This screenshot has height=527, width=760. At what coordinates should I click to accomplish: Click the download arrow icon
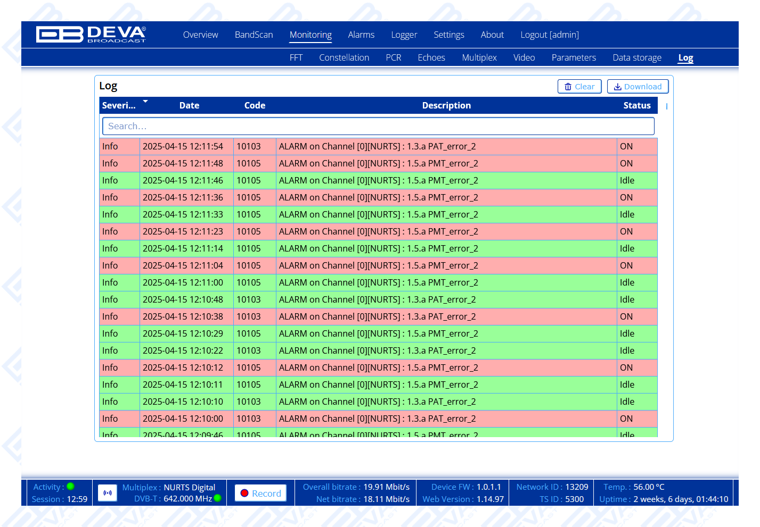point(617,87)
